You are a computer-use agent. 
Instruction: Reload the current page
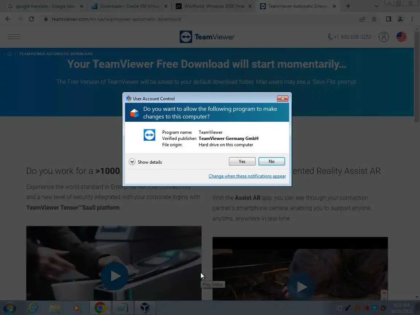[x=31, y=19]
